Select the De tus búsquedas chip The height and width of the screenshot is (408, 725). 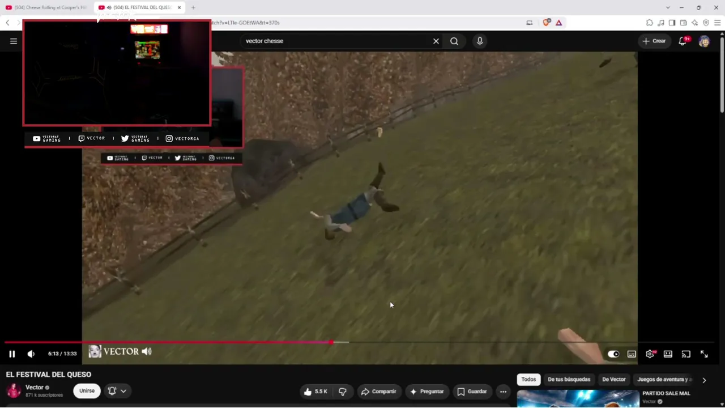[x=569, y=380]
